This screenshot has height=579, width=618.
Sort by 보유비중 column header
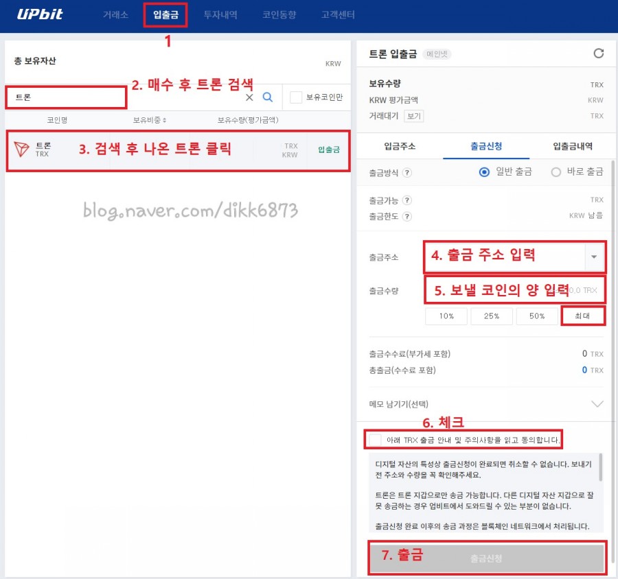pyautogui.click(x=149, y=120)
